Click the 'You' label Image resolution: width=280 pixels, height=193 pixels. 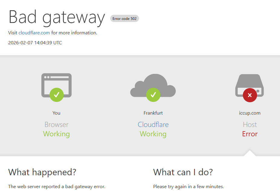coord(56,113)
